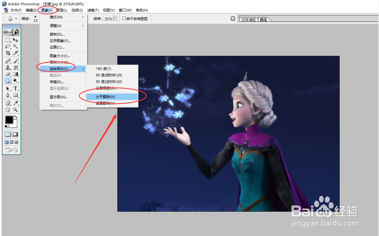Switch to the 画笔 tab
Image resolution: width=379 pixels, height=236 pixels.
(x=263, y=20)
